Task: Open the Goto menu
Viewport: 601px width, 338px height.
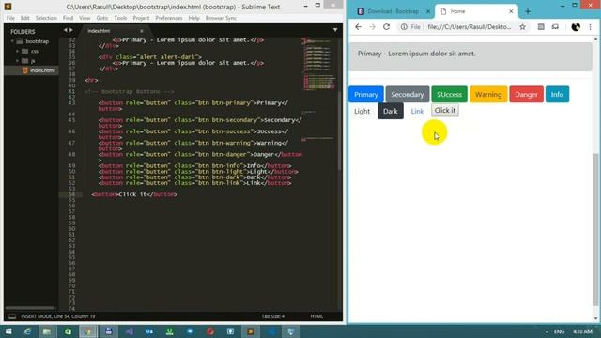Action: (x=102, y=18)
